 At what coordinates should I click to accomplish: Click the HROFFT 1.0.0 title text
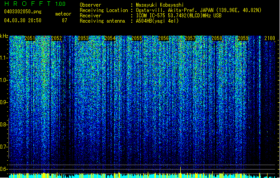35,4
